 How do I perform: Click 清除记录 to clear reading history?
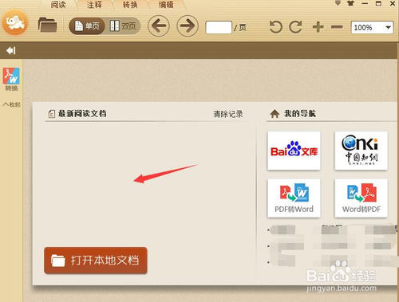click(x=228, y=114)
